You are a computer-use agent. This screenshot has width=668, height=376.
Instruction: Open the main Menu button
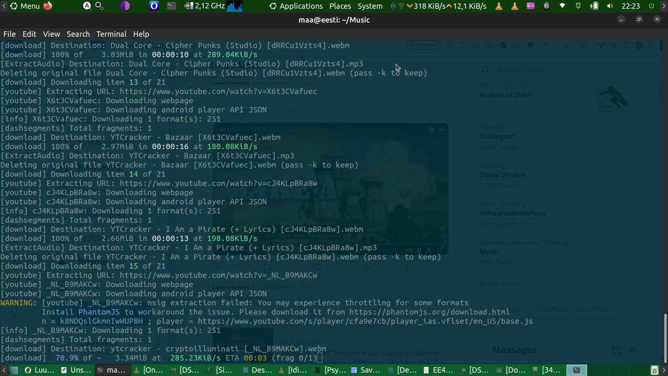(x=25, y=6)
